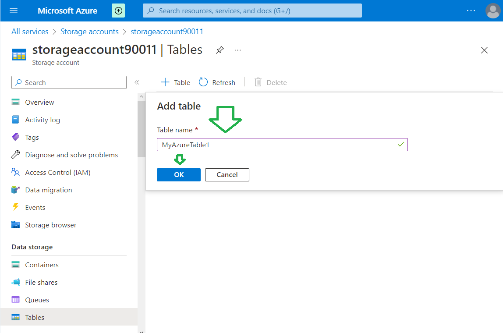Viewport: 503px width, 333px height.
Task: Open the hamburger portal menu
Action: [14, 11]
